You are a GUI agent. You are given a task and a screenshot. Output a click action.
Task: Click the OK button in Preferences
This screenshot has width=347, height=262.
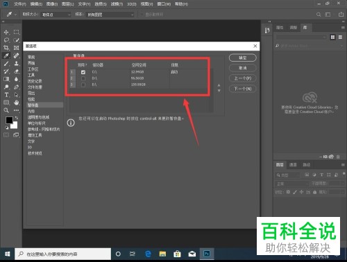(243, 58)
